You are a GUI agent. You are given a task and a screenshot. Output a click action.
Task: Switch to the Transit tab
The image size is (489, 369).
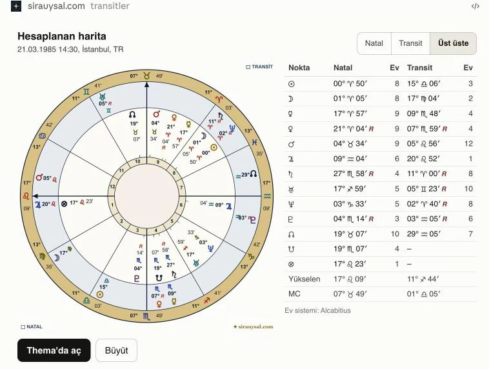(x=410, y=43)
